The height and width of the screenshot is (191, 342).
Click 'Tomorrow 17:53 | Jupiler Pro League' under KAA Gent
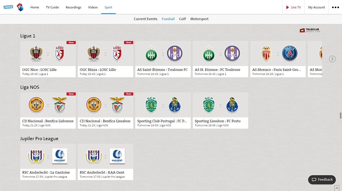point(102,177)
